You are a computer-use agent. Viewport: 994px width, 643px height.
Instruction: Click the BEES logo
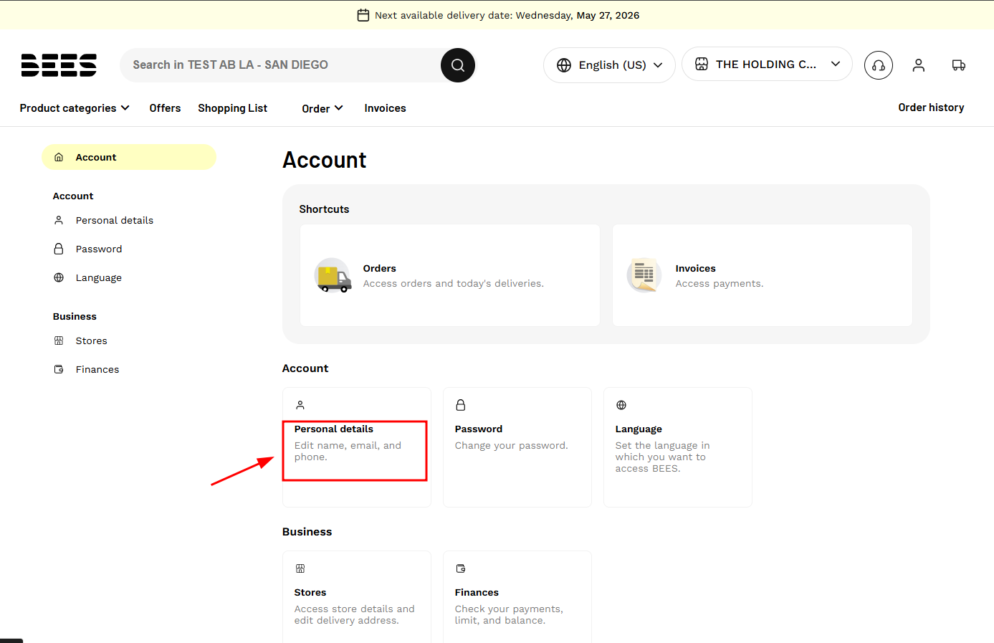click(x=59, y=65)
